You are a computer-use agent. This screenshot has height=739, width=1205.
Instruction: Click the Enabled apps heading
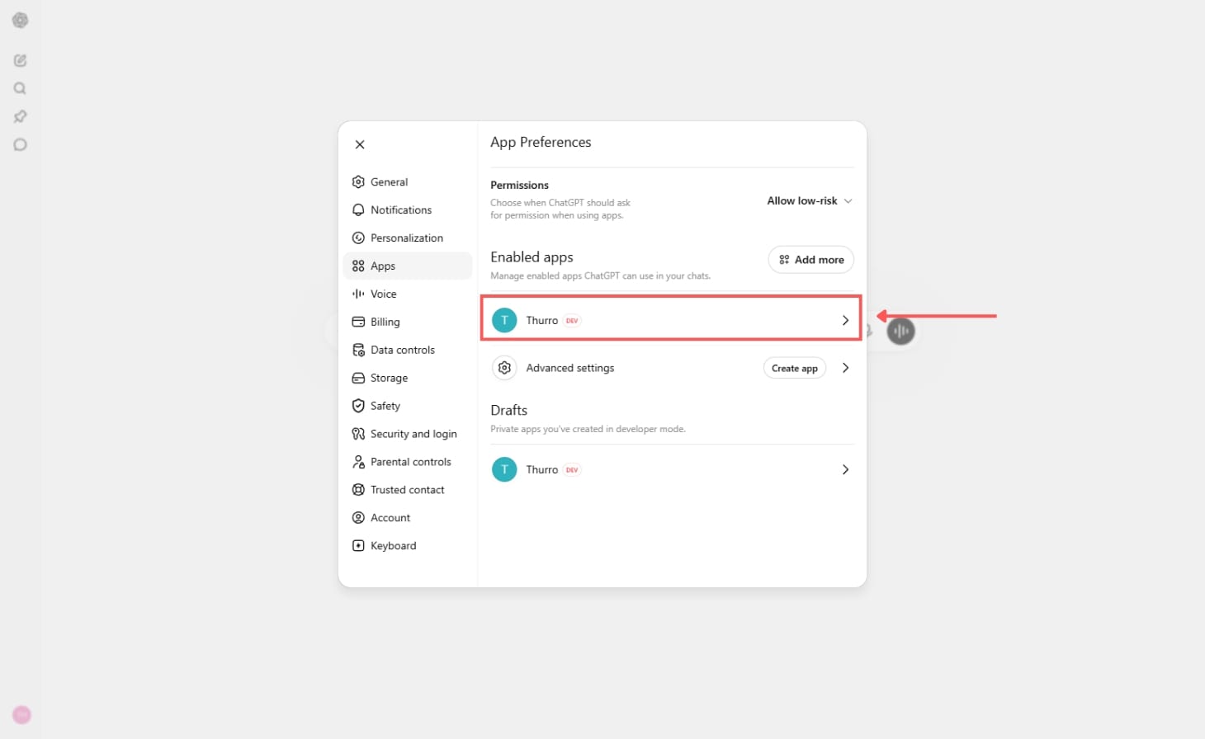coord(532,257)
